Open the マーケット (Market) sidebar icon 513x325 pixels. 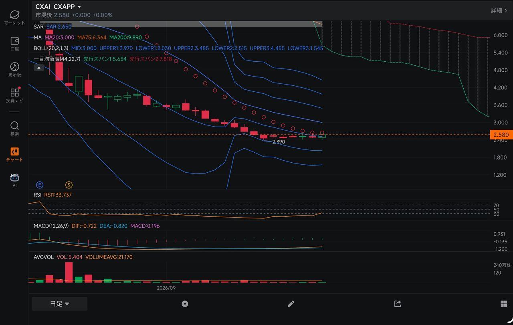14,15
